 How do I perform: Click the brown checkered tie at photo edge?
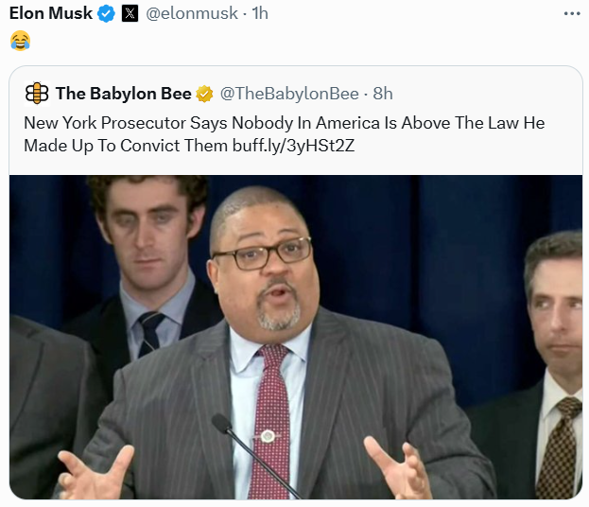(x=560, y=448)
